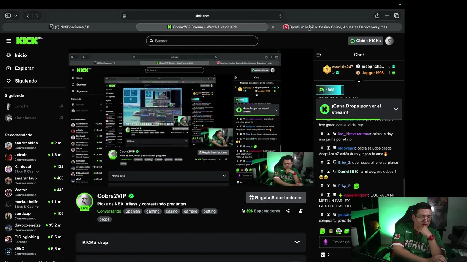467x262 pixels.
Task: Click the gamble tag
Action: 190,211
